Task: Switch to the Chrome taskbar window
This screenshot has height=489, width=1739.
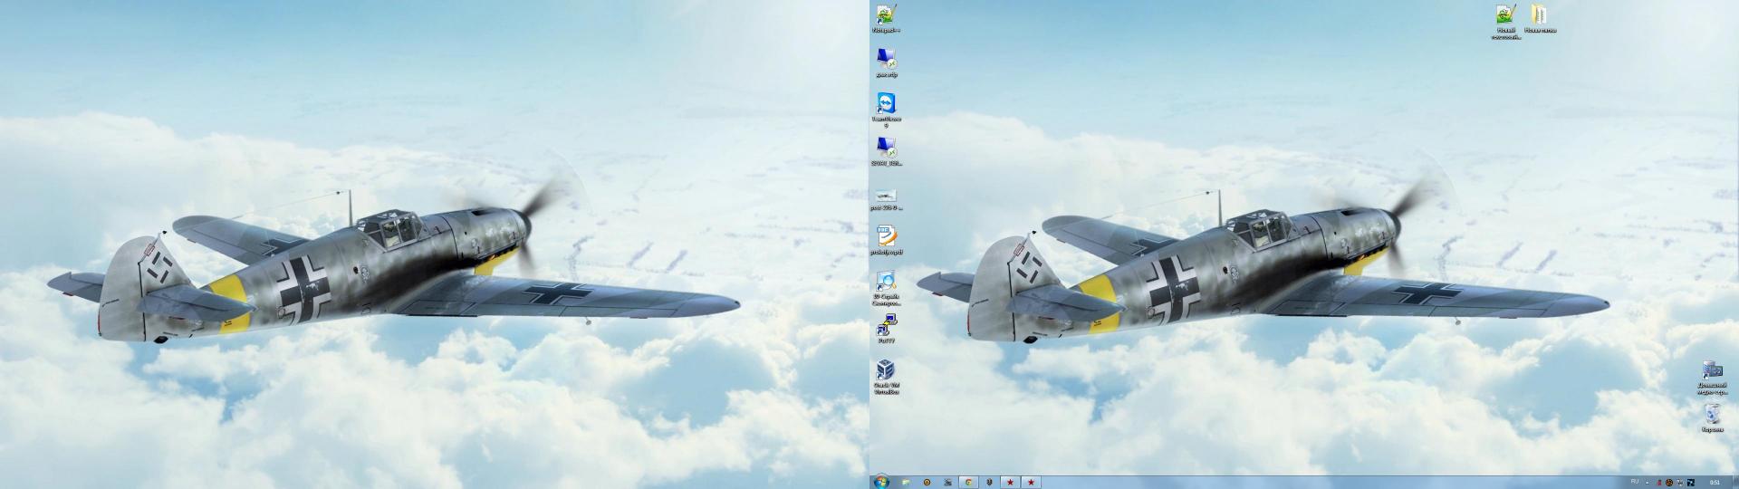Action: (x=968, y=482)
